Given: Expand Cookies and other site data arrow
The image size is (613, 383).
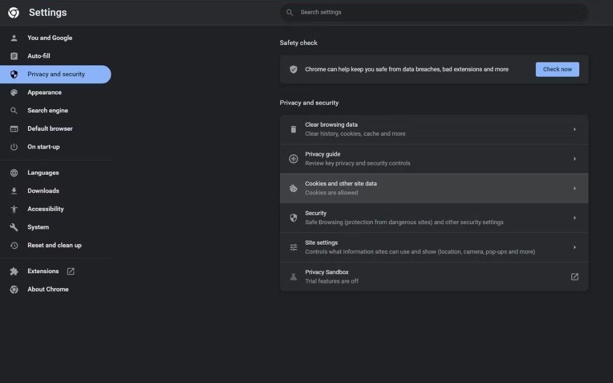Looking at the screenshot, I should pos(575,188).
